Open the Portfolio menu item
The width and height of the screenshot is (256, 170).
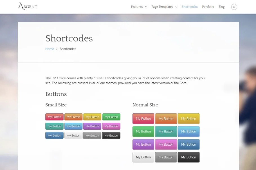pyautogui.click(x=208, y=7)
